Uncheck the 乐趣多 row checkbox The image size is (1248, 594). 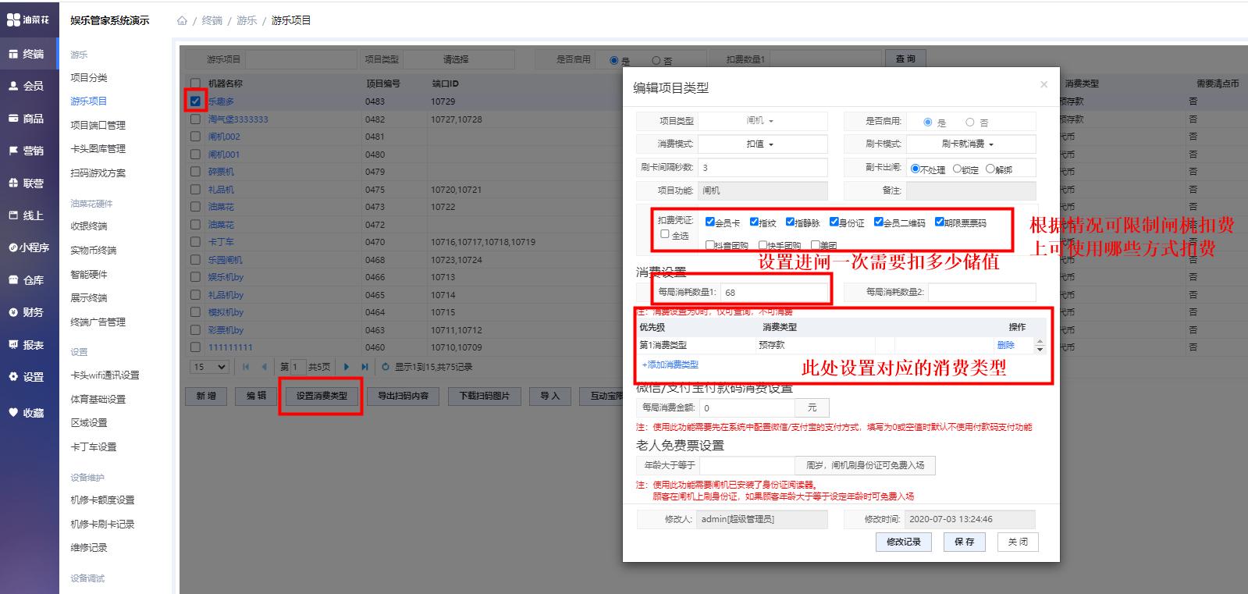point(195,101)
